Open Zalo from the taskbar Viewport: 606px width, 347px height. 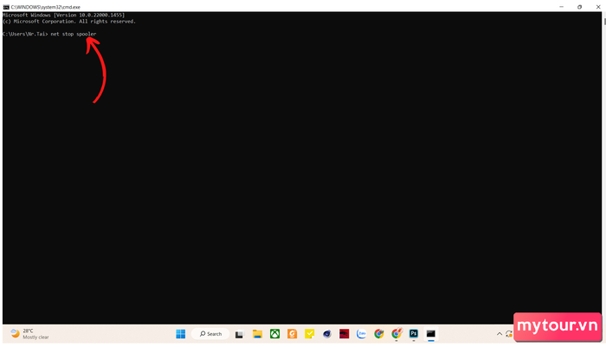coord(361,334)
